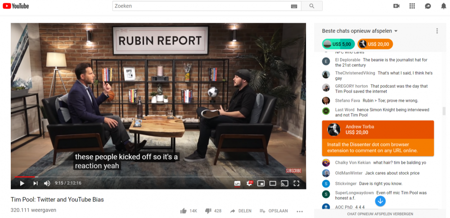Select the US$ 5,00 Super Chat chip
This screenshot has width=450, height=218.
[x=338, y=44]
